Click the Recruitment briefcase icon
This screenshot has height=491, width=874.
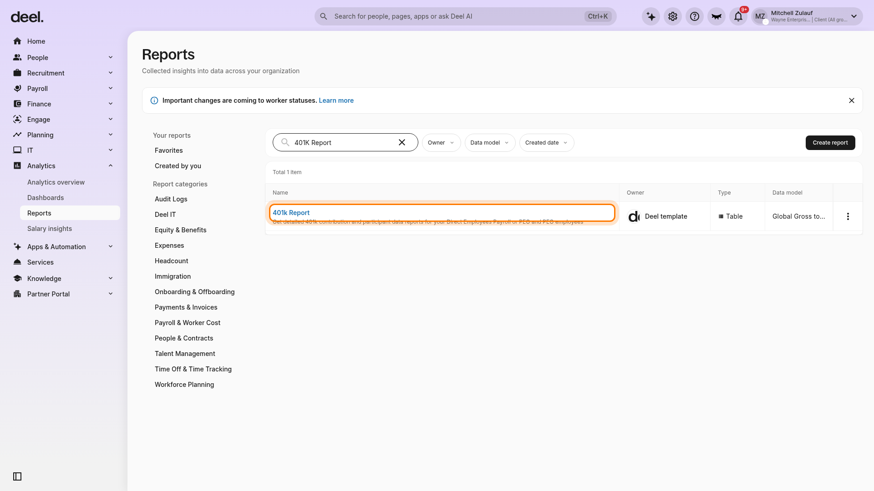[17, 73]
